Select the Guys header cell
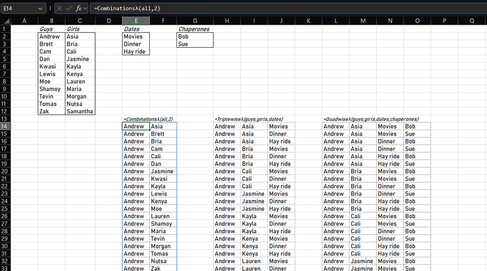 pyautogui.click(x=52, y=29)
